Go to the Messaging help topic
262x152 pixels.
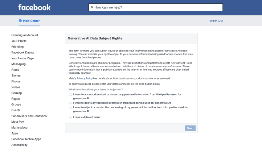coord(18,64)
